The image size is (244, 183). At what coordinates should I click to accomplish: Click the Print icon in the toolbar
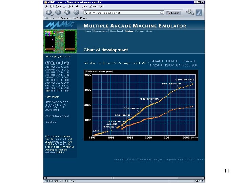tap(189, 12)
